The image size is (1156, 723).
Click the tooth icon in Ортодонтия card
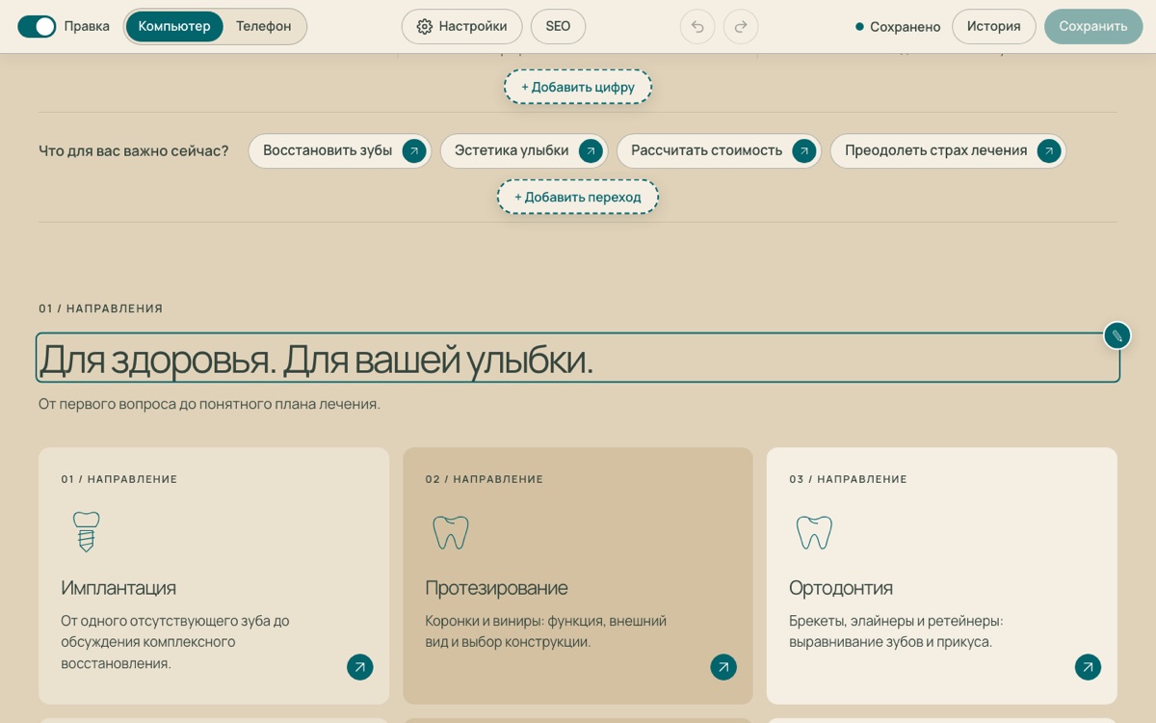(x=814, y=532)
